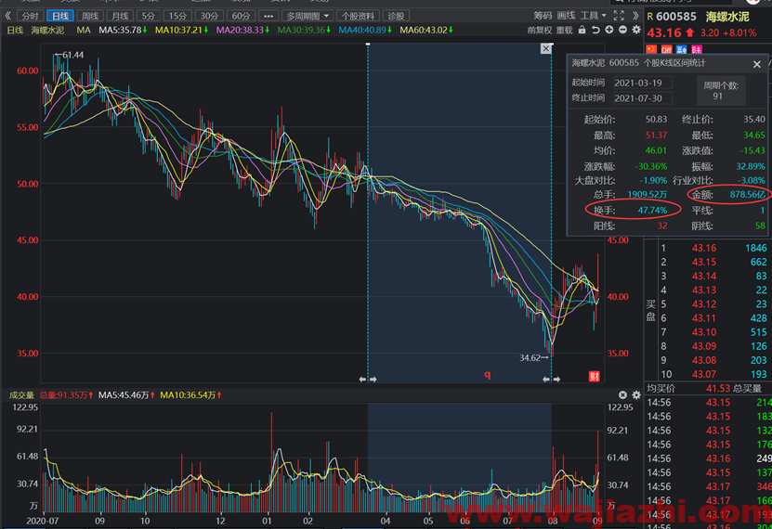Zoom in chart with plus icon
The height and width of the screenshot is (529, 772).
pyautogui.click(x=609, y=30)
